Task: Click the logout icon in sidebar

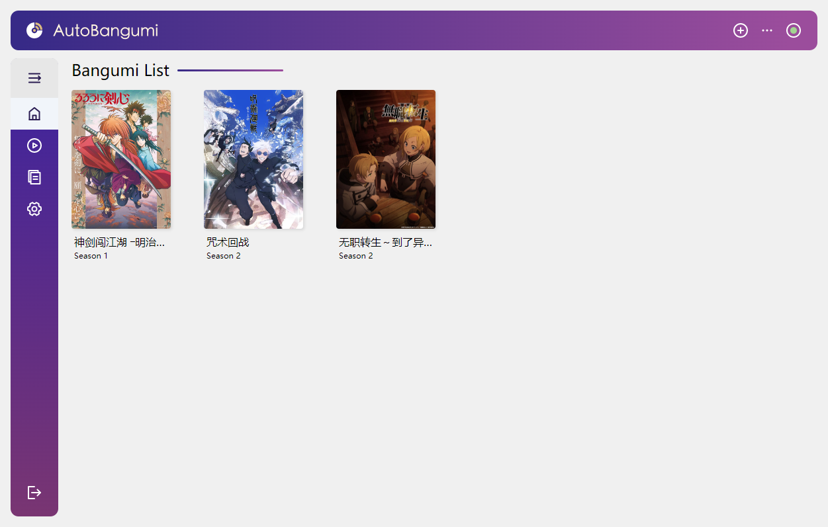Action: coord(34,493)
